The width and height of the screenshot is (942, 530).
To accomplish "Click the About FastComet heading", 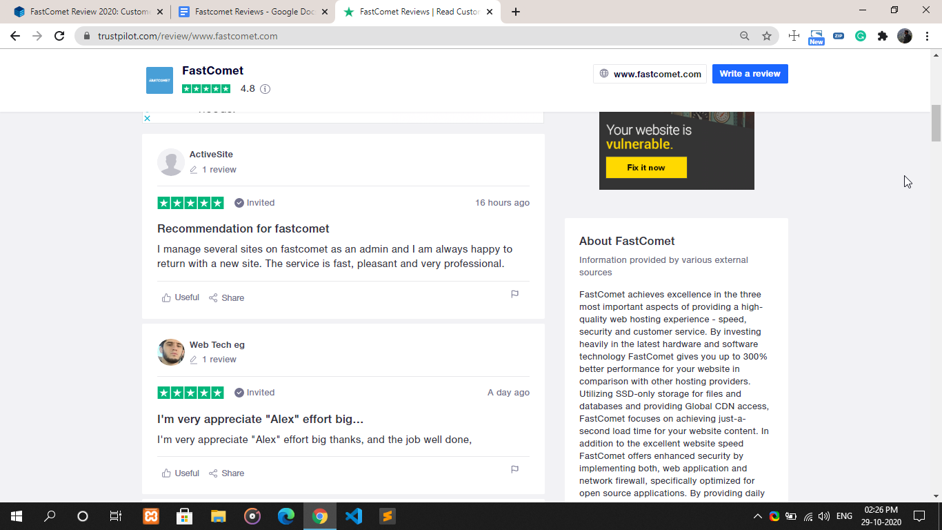I will tap(627, 241).
